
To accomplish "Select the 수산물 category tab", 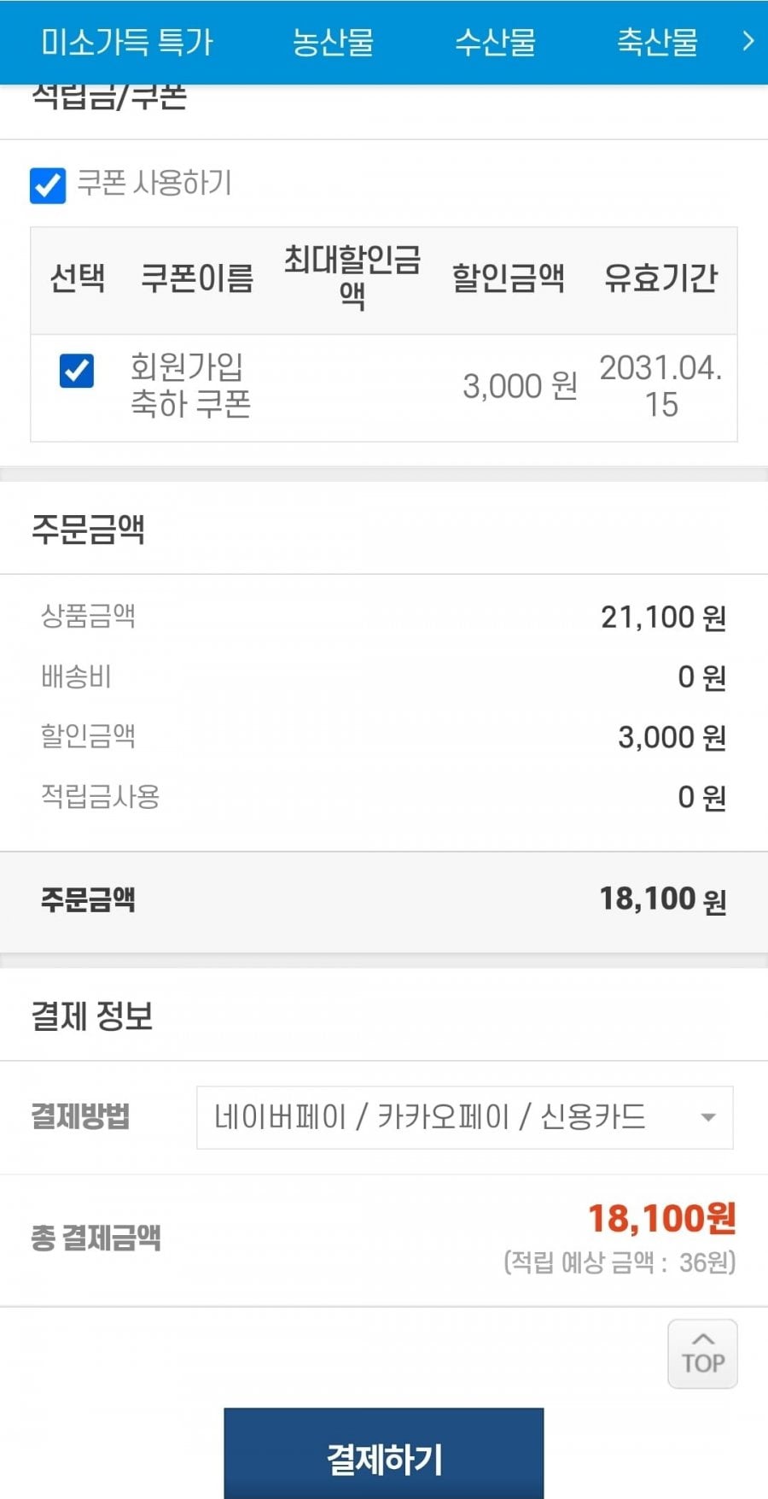I will click(x=495, y=42).
